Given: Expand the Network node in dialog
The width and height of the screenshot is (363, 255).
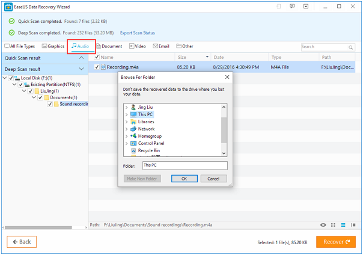Looking at the screenshot, I should tap(126, 129).
